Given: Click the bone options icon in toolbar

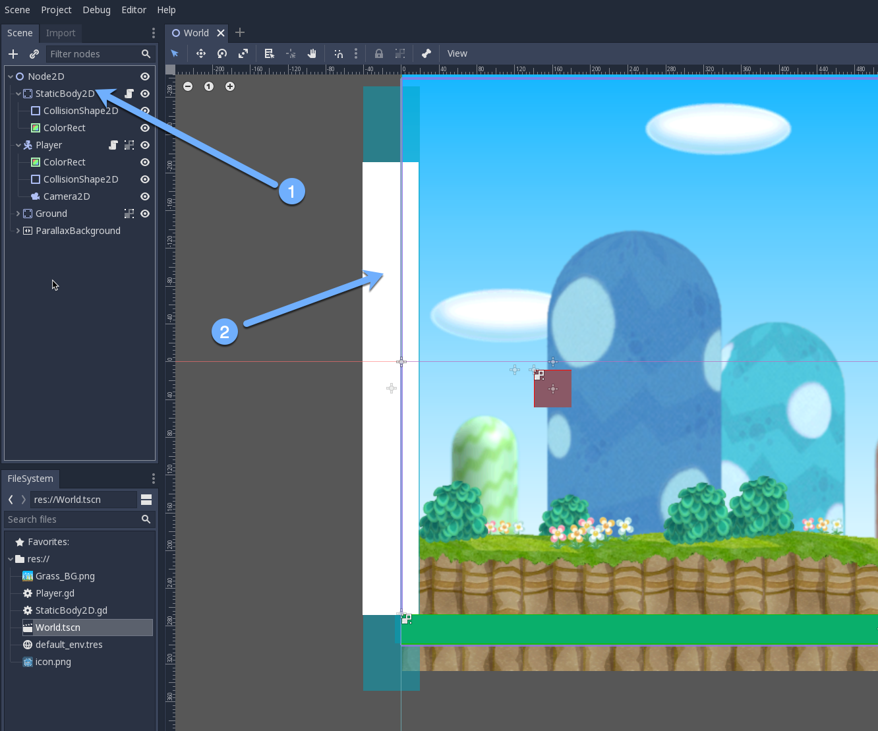Looking at the screenshot, I should pos(426,53).
